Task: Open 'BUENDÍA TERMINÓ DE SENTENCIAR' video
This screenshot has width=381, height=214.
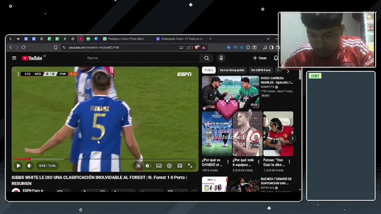Action: click(x=276, y=181)
